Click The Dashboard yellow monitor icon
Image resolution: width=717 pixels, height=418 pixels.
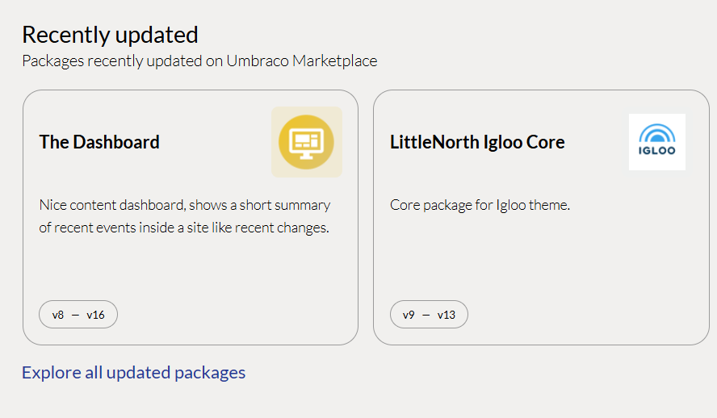(x=306, y=142)
